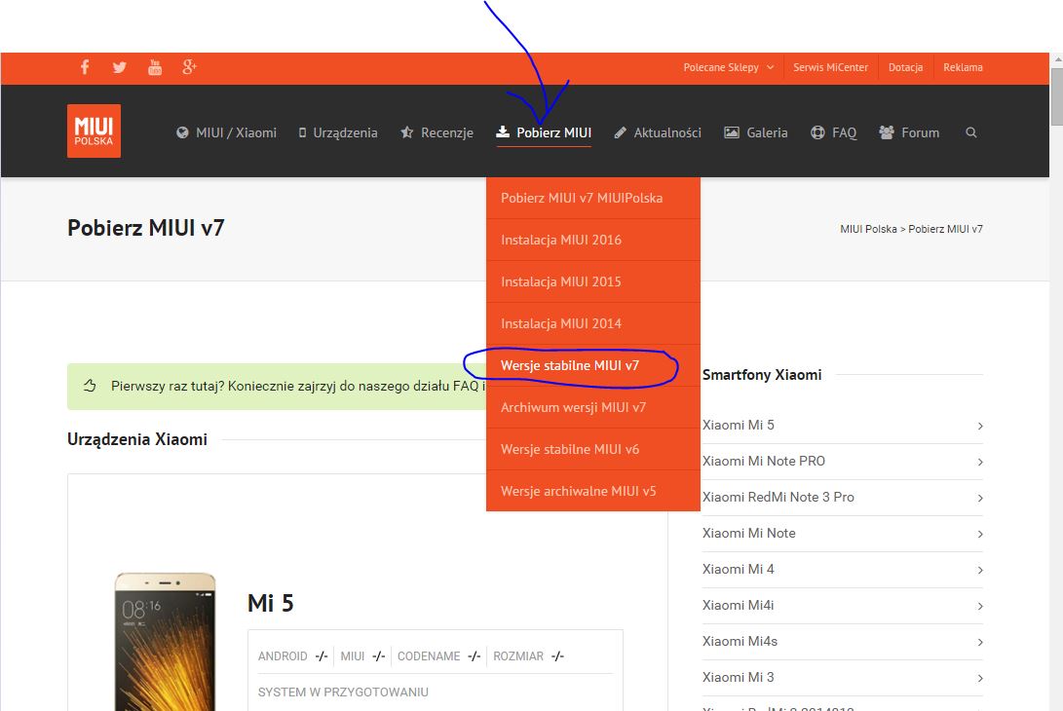Open the Xiaomi RedMi Note 3 Pro link
This screenshot has height=711, width=1063.
(x=778, y=497)
